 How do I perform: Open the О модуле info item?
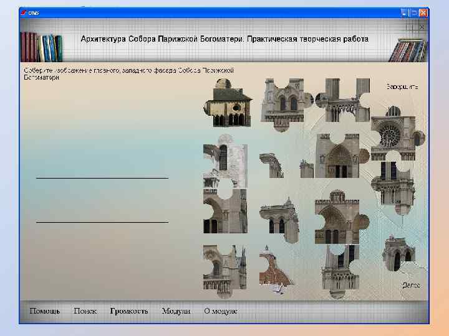pos(221,311)
